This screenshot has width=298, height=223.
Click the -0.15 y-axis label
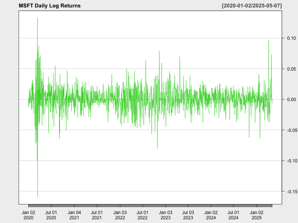point(292,191)
